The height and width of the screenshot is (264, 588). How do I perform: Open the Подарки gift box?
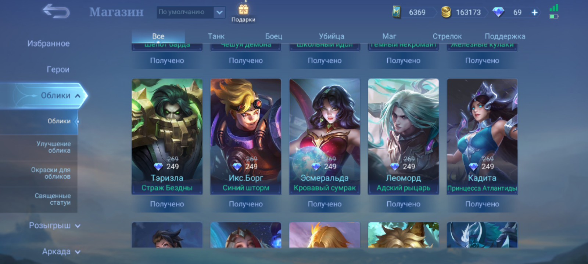(x=243, y=12)
